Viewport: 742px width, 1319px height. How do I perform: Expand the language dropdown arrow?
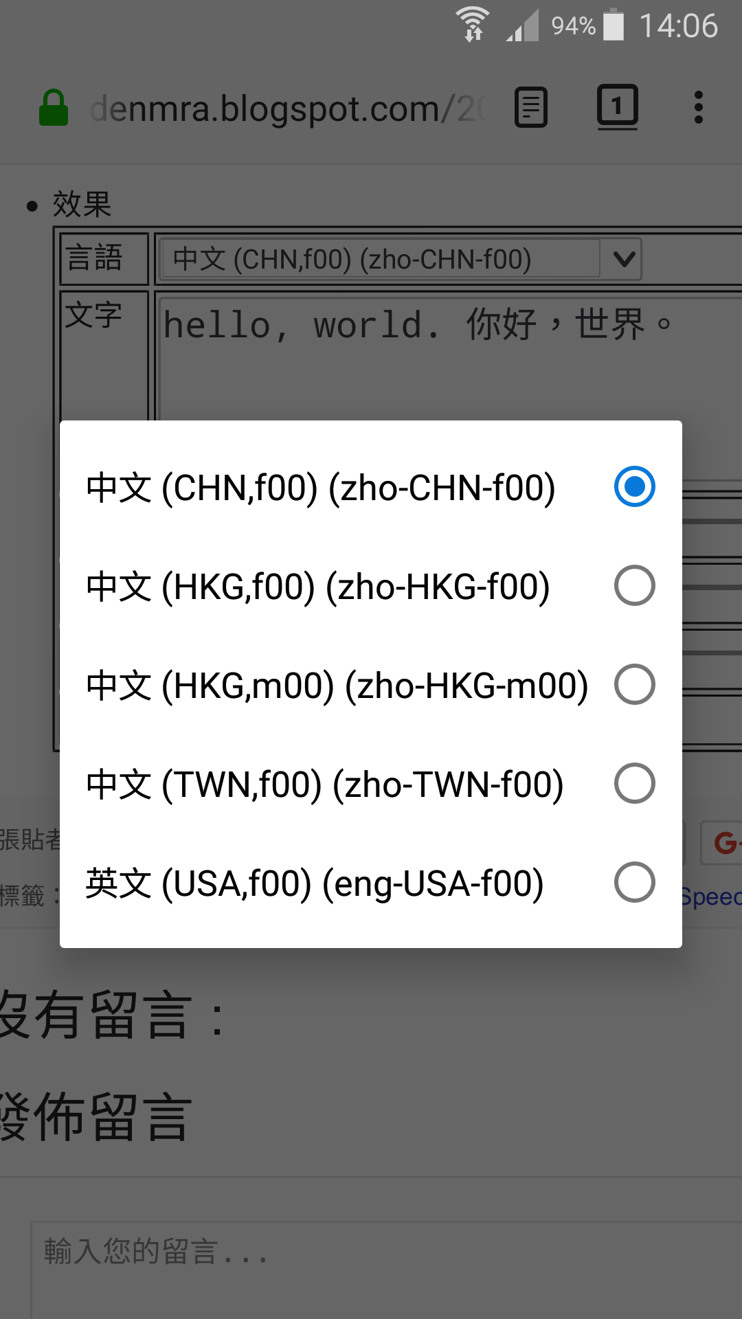point(623,259)
